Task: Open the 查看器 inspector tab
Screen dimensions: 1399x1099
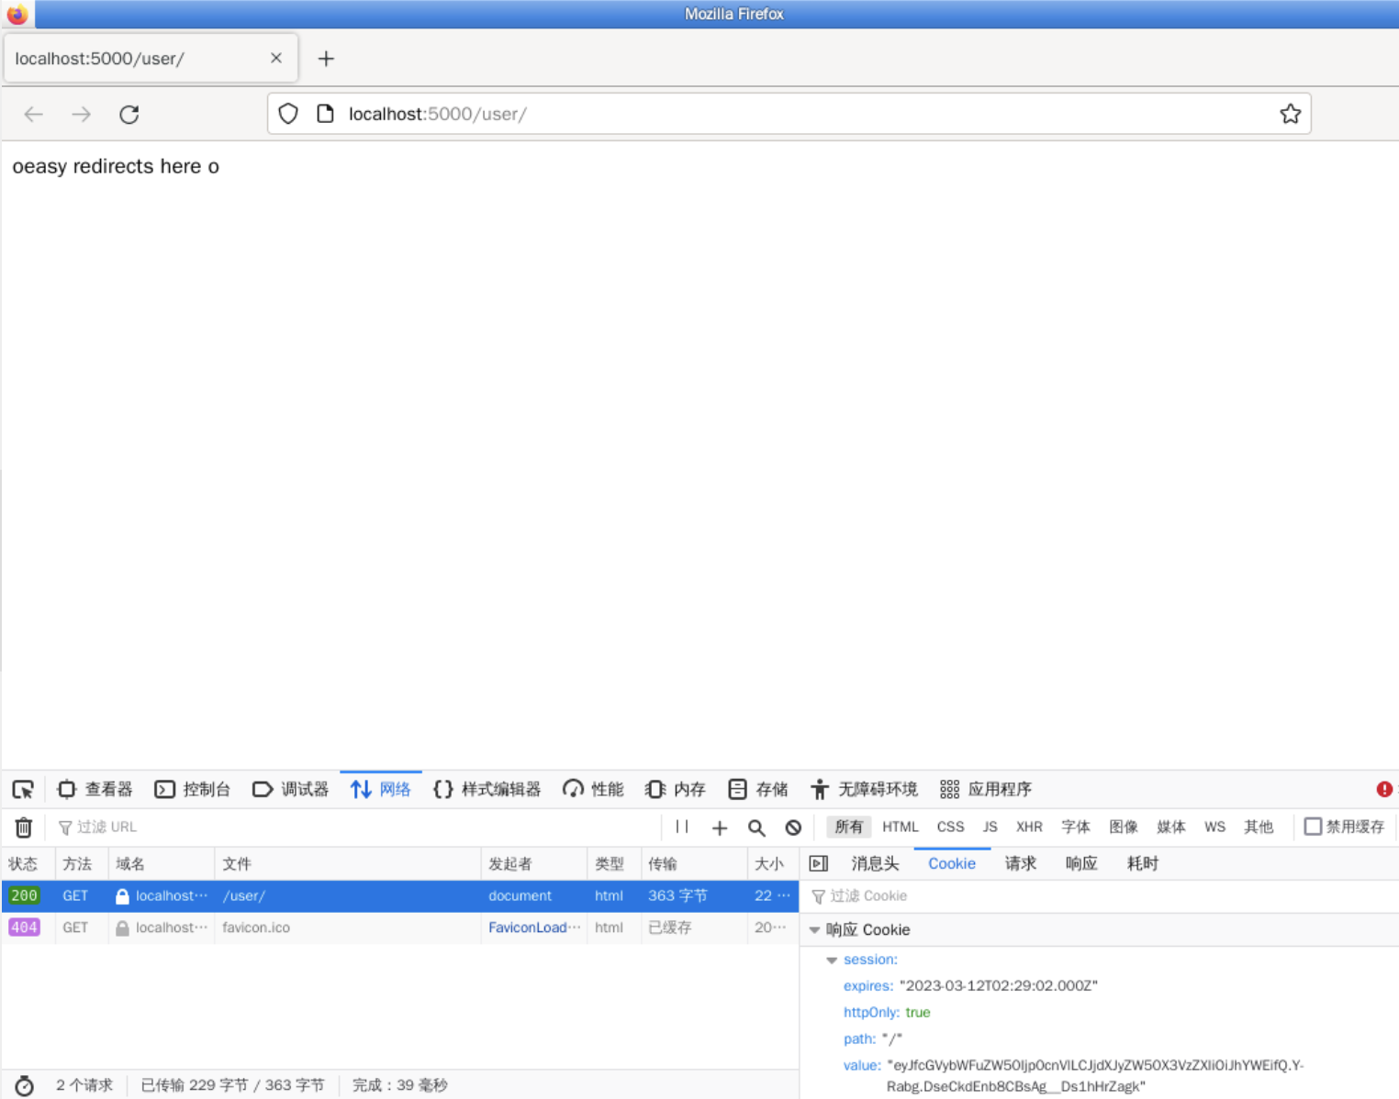Action: tap(95, 789)
